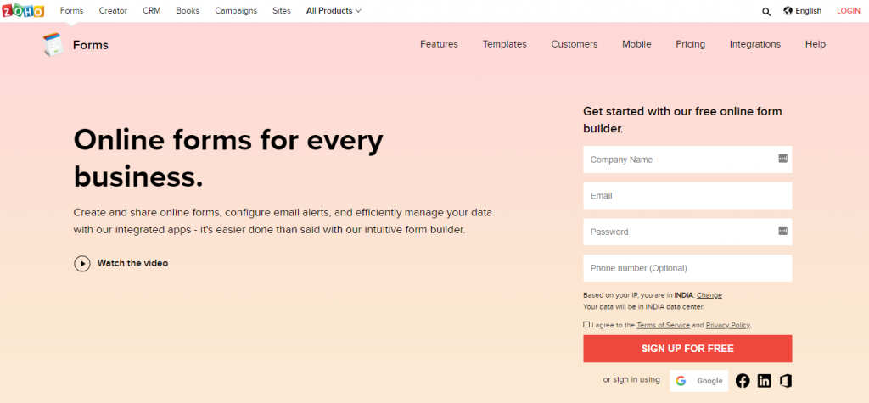View the Pricing page

(x=691, y=44)
